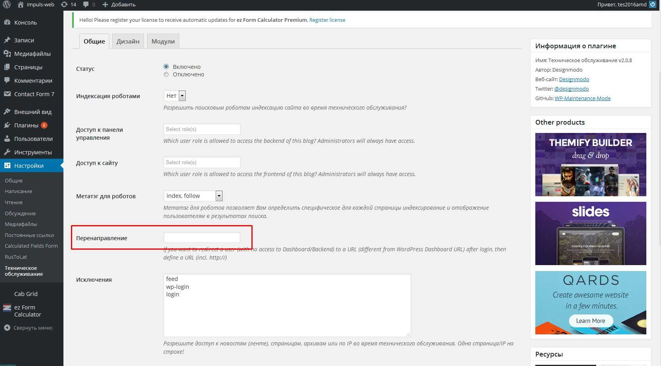Open Медиафайлы in the sidebar
Image resolution: width=661 pixels, height=366 pixels.
pyautogui.click(x=32, y=54)
